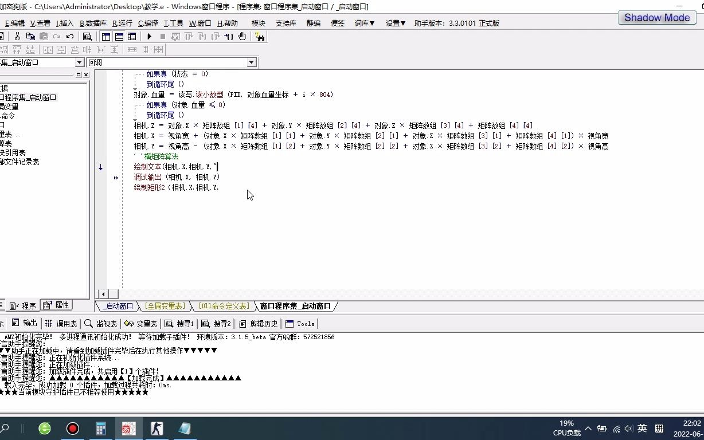The width and height of the screenshot is (704, 440).
Task: Click the 调试输出 (相机.X, 相机.Y) code line
Action: point(177,177)
